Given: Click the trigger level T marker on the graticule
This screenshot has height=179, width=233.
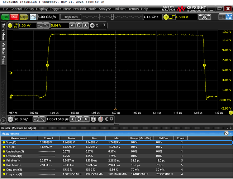Looking at the screenshot, I should tap(10, 73).
